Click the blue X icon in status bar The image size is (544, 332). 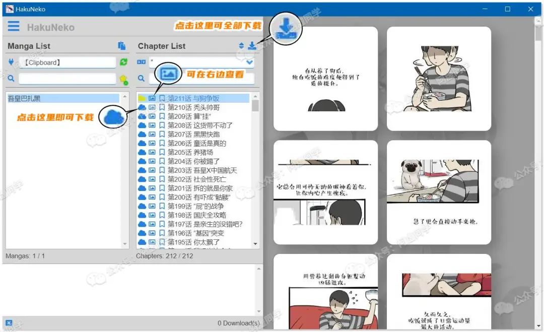coord(9,322)
